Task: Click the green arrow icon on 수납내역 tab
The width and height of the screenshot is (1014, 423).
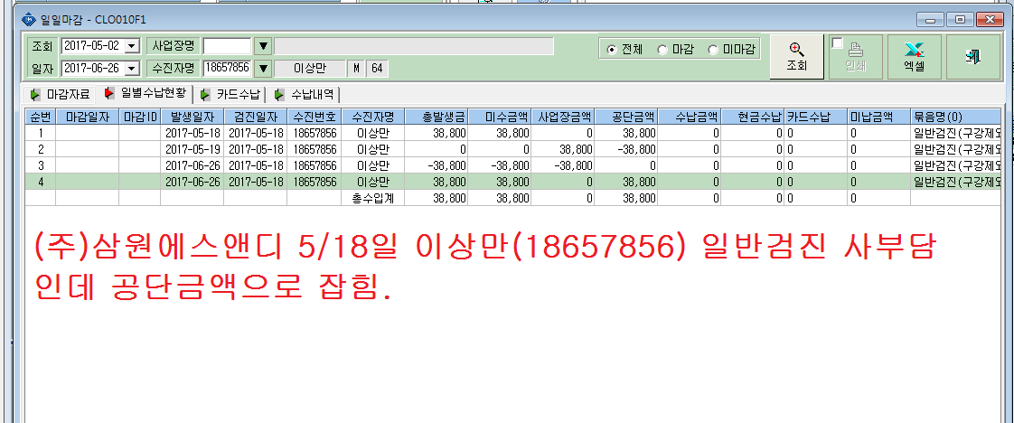Action: click(x=279, y=95)
